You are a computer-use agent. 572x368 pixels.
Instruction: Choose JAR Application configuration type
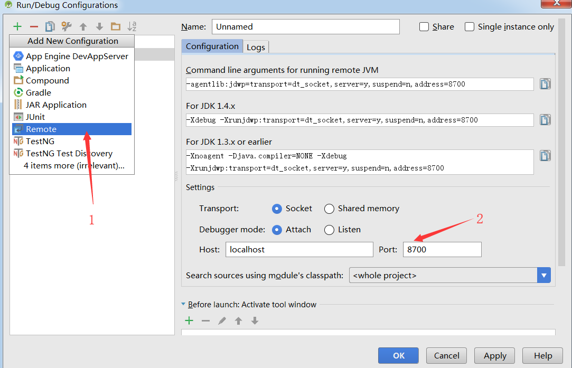click(72, 105)
